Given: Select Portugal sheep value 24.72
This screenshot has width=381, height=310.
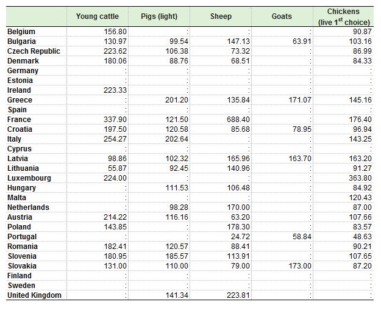Looking at the screenshot, I should [x=240, y=237].
